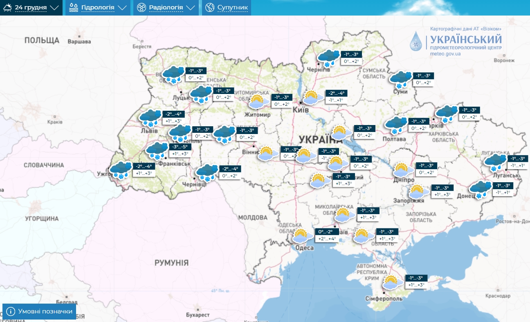The image size is (530, 322).
Task: Open the Український гідрометеорологічний центр logo
Action: [x=456, y=42]
